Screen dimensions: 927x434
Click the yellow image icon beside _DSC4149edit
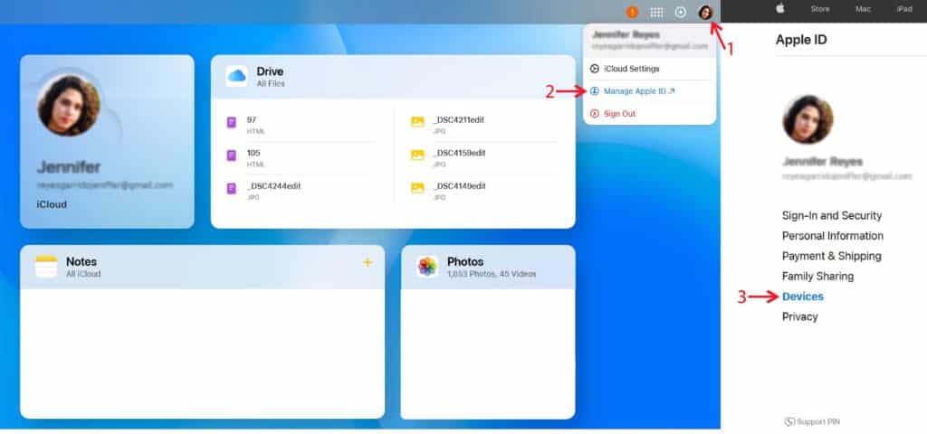418,188
